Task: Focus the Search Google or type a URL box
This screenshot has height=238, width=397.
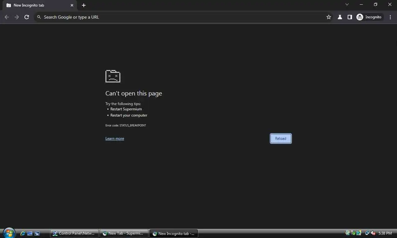Action: tap(183, 17)
